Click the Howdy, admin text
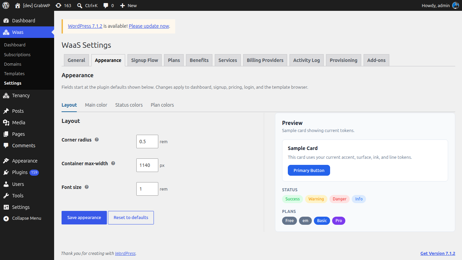The width and height of the screenshot is (462, 260). (436, 5)
